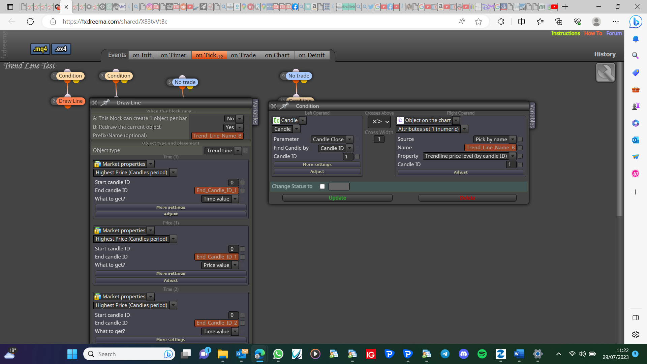Image resolution: width=647 pixels, height=364 pixels.
Task: Open the Bing chat sidebar icon
Action: tap(636, 22)
